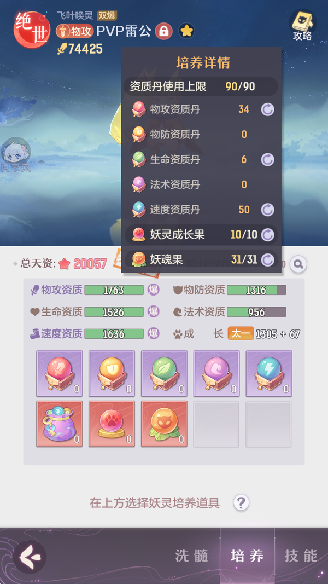Open the 攻略 guide book icon

click(x=302, y=25)
